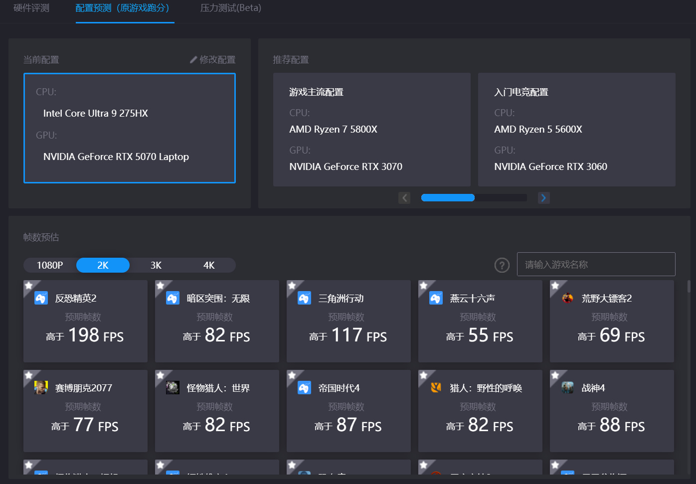Toggle the favorite star on 猎人：野性的呼唤

424,375
